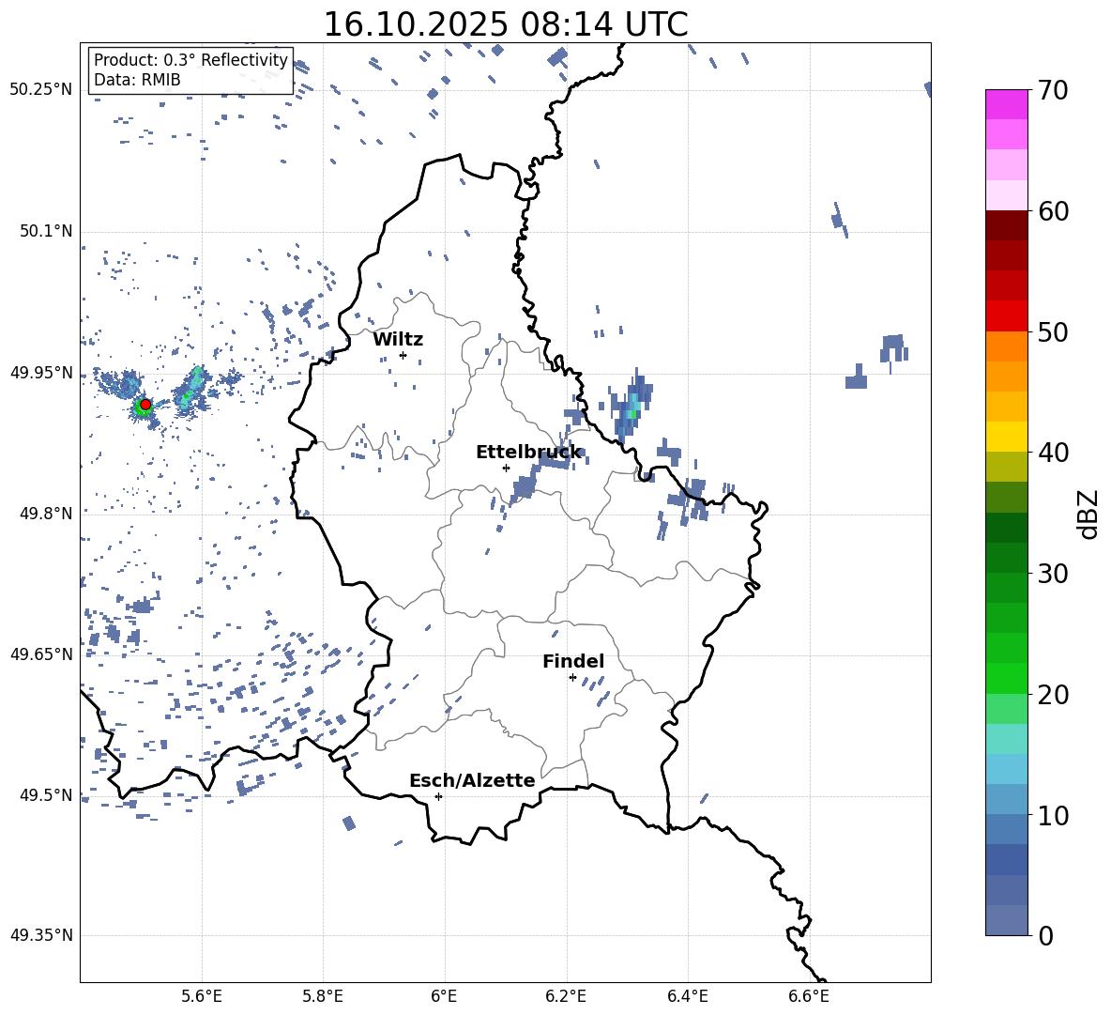Click the 5.8°E longitude label
The height and width of the screenshot is (1015, 1111).
(323, 996)
